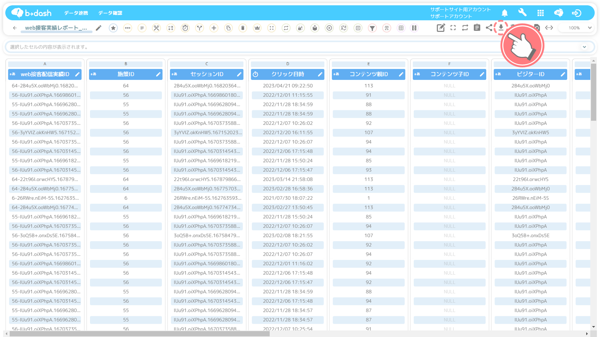This screenshot has height=337, width=600.
Task: Click the edit note icon
Action: pyautogui.click(x=441, y=28)
